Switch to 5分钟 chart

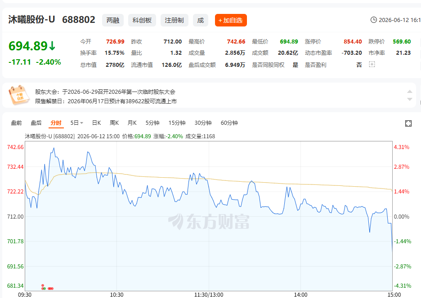coord(152,123)
